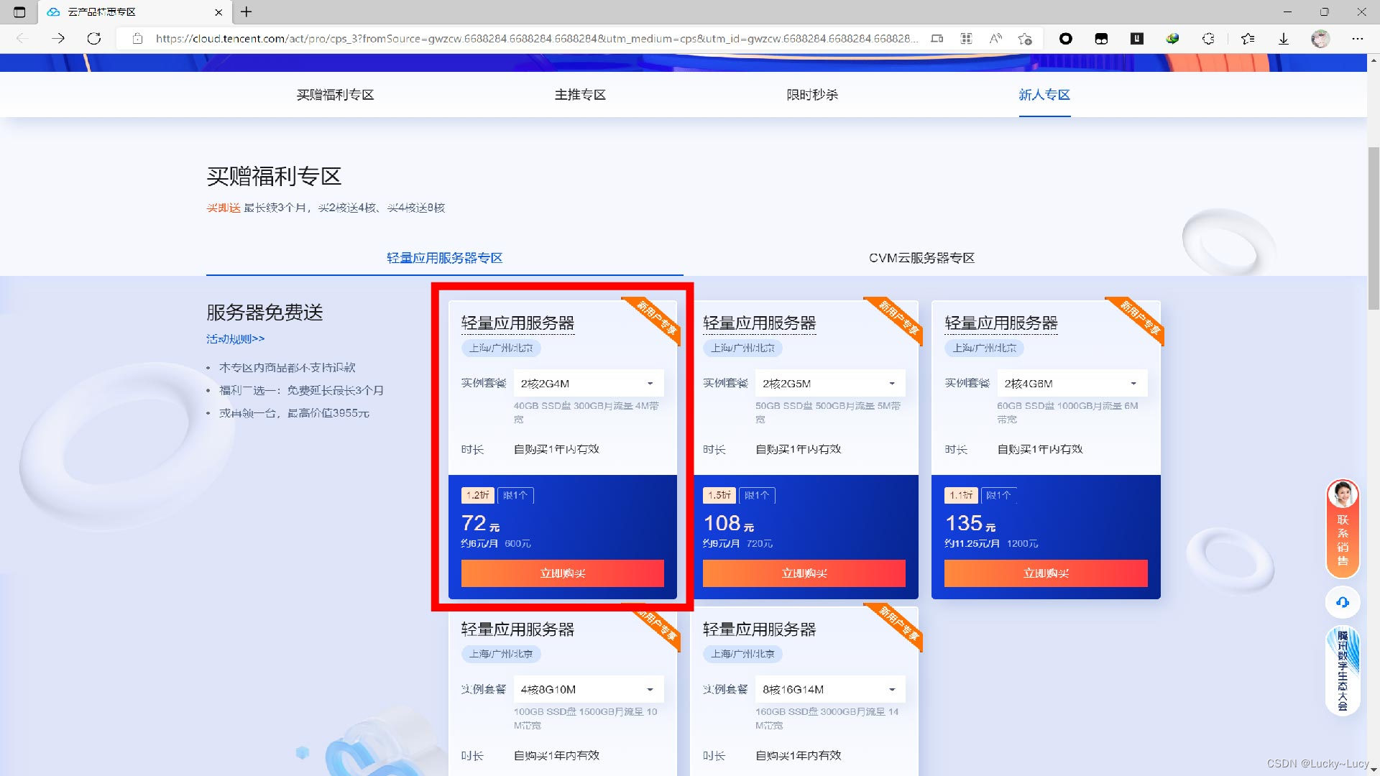Image resolution: width=1380 pixels, height=776 pixels.
Task: Click 上海/广州/北京 region tag on 72元 card
Action: (x=501, y=348)
